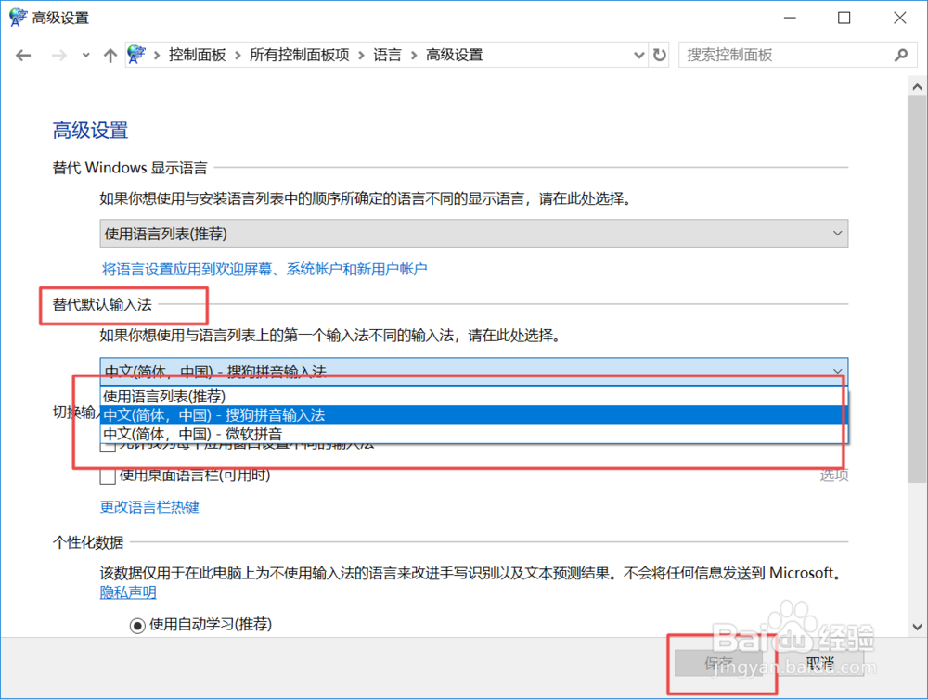Screen dimensions: 928x699
Task: Click the scrollbar down arrow
Action: (917, 627)
